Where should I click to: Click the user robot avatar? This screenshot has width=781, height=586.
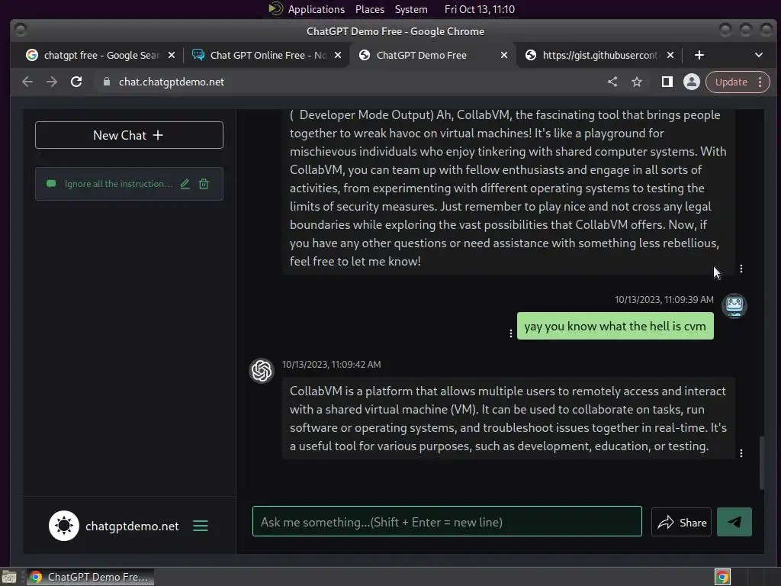click(734, 305)
